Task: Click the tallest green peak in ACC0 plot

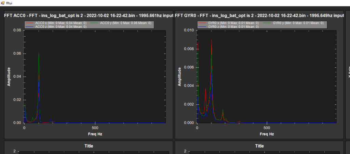Action: [39, 53]
